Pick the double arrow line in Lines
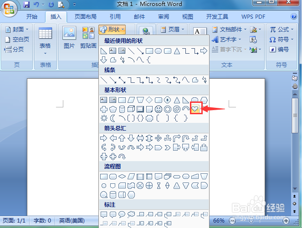 click(x=122, y=80)
